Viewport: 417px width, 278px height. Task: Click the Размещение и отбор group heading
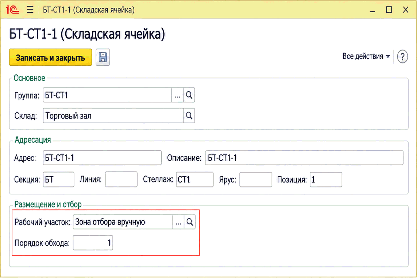(48, 204)
